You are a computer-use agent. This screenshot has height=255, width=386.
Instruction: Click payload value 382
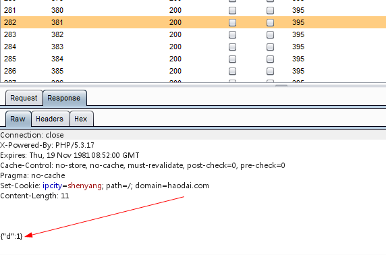[x=57, y=34]
